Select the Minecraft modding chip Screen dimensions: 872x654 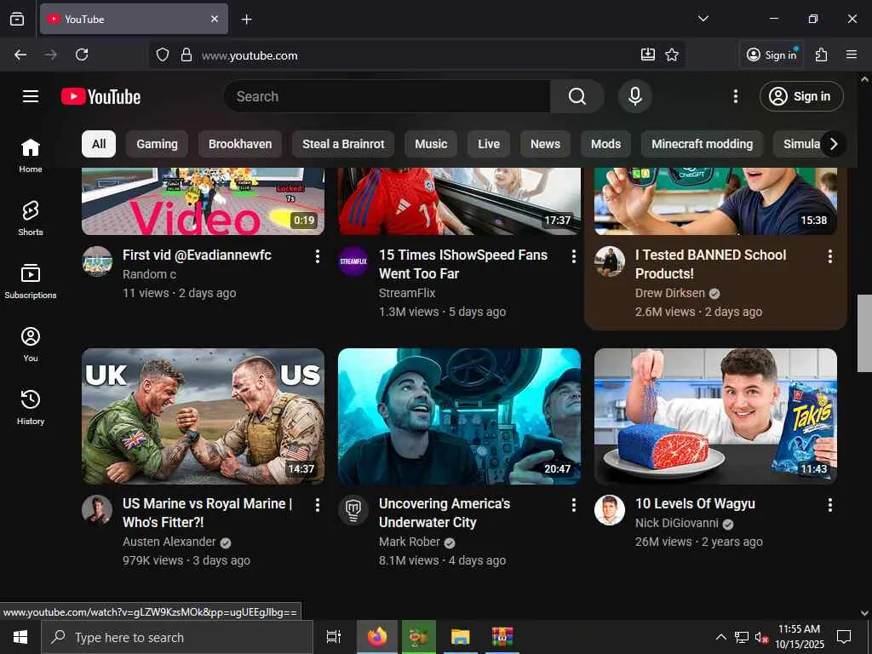point(702,144)
